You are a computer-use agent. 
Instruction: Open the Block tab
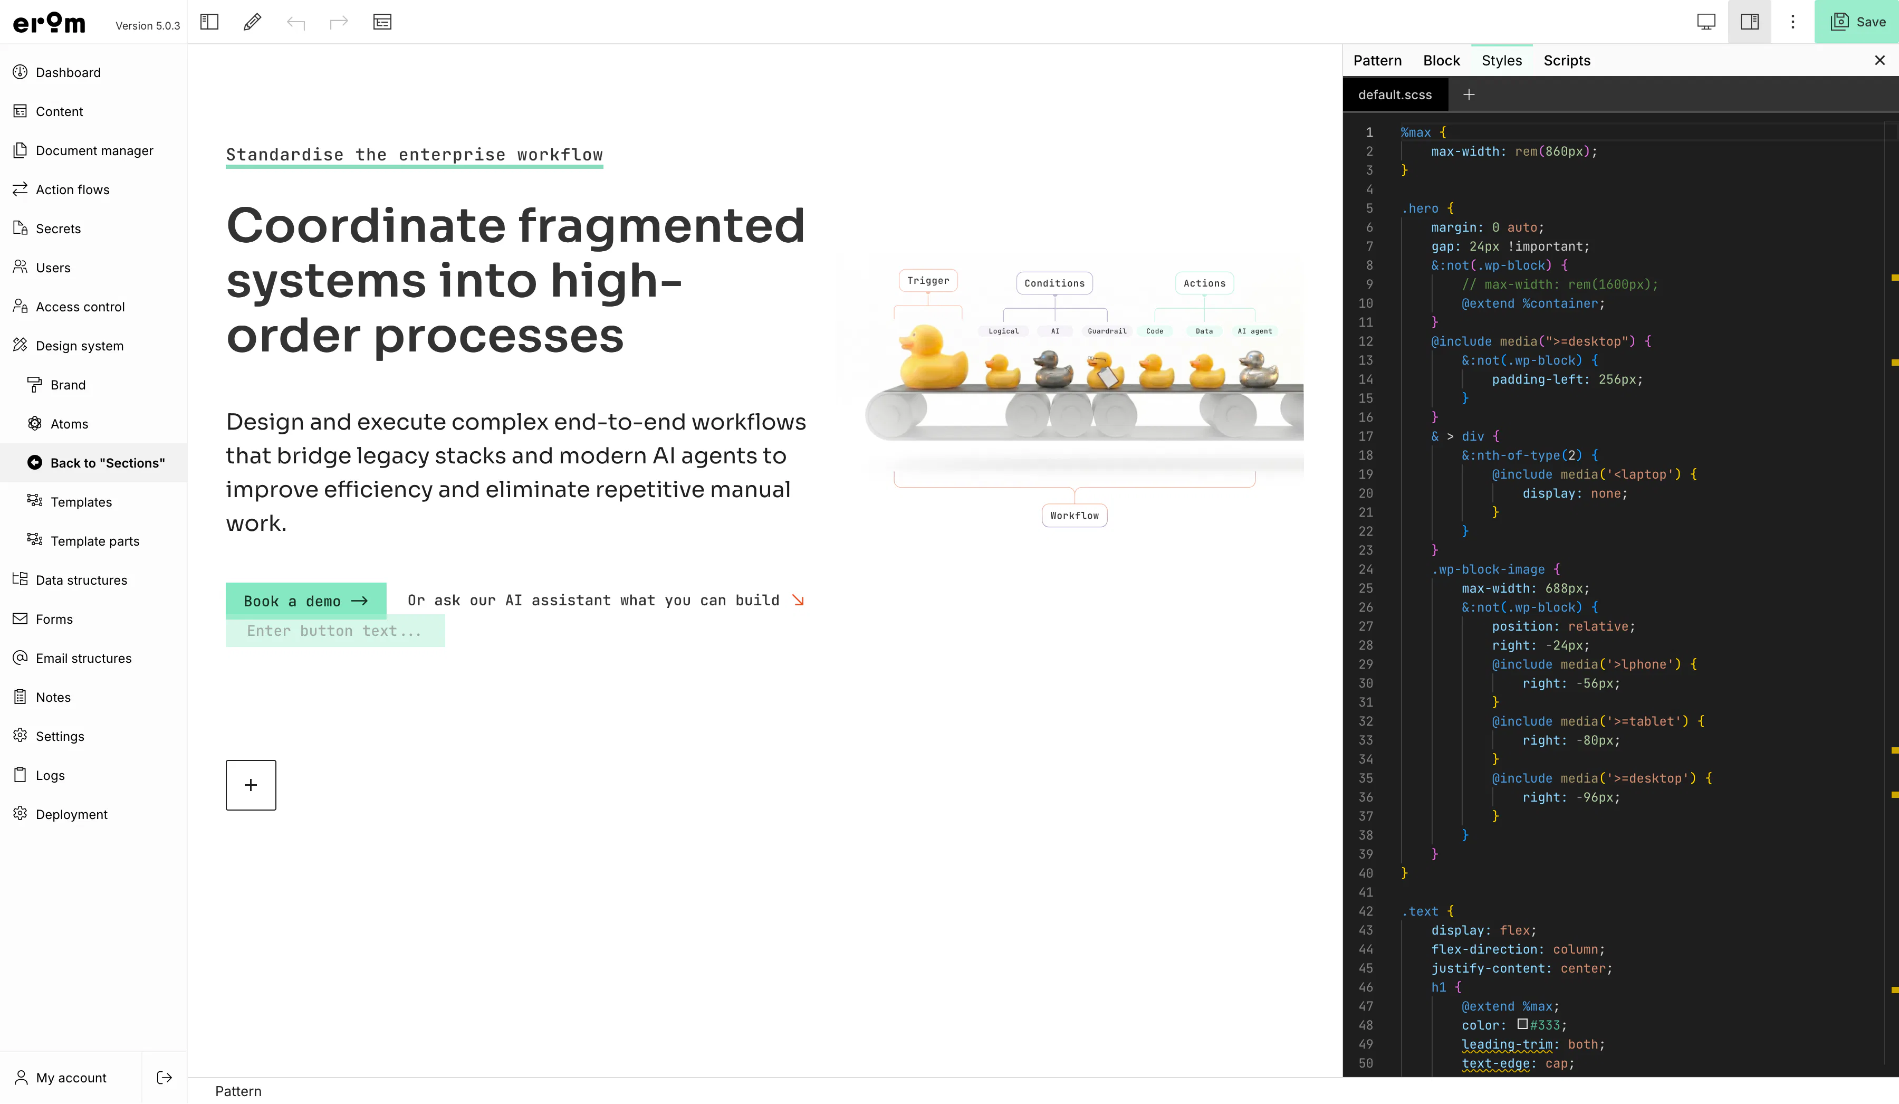(1441, 60)
